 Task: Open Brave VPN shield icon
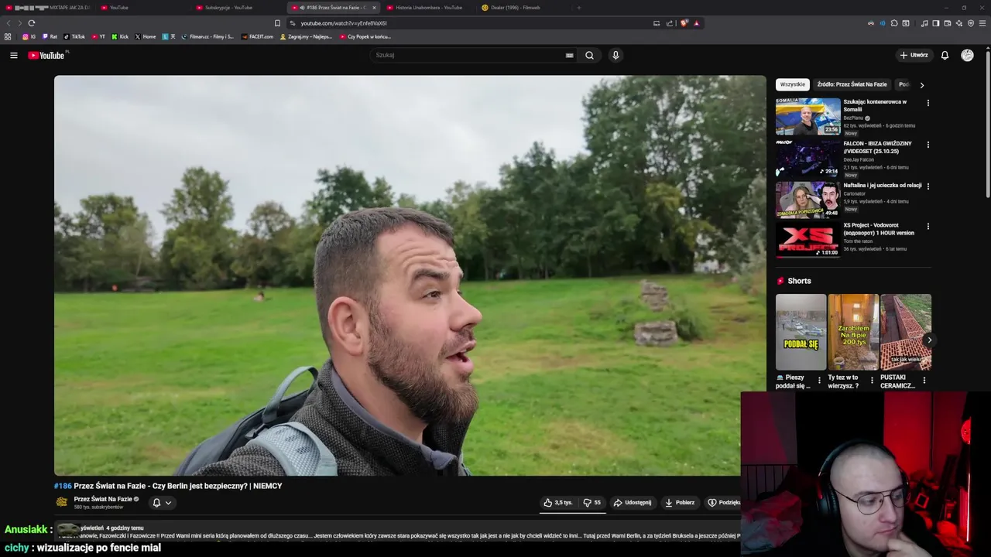[970, 23]
